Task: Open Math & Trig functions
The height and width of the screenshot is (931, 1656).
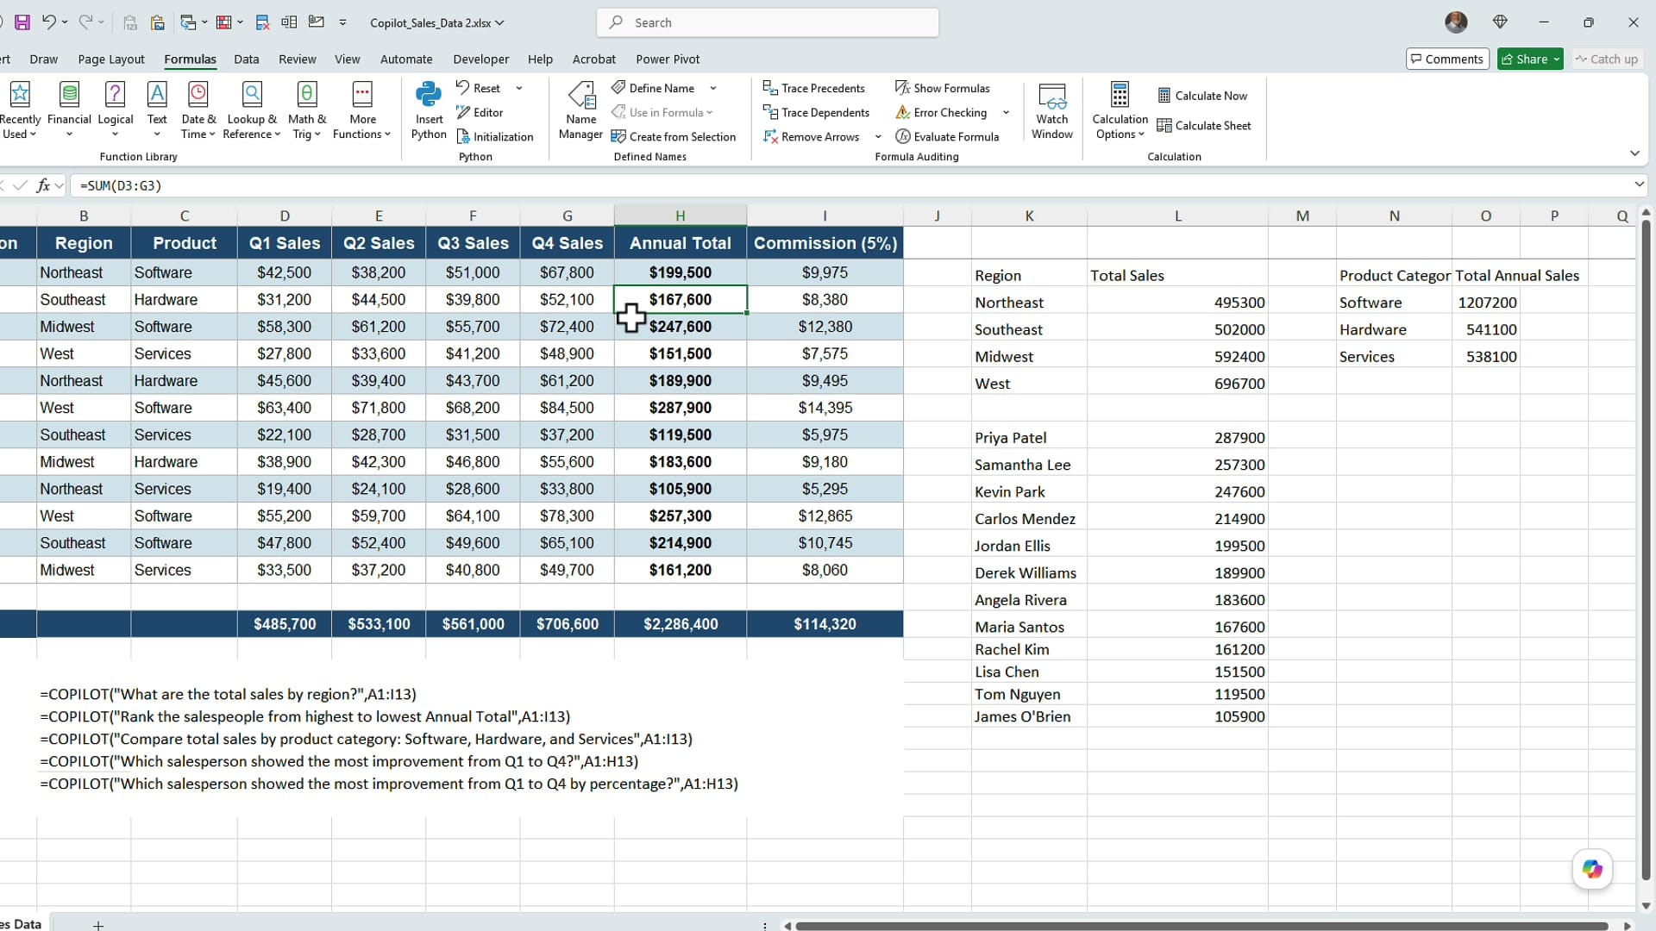Action: coord(307,109)
